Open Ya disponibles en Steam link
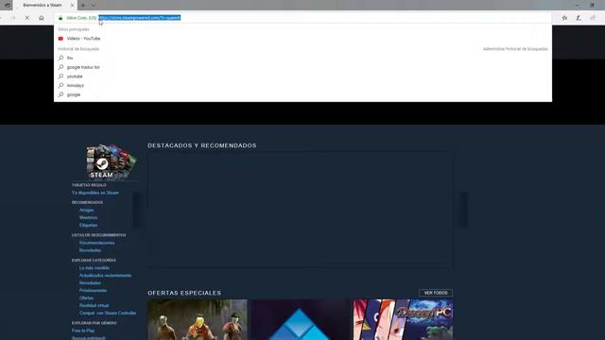Image resolution: width=605 pixels, height=340 pixels. 95,193
